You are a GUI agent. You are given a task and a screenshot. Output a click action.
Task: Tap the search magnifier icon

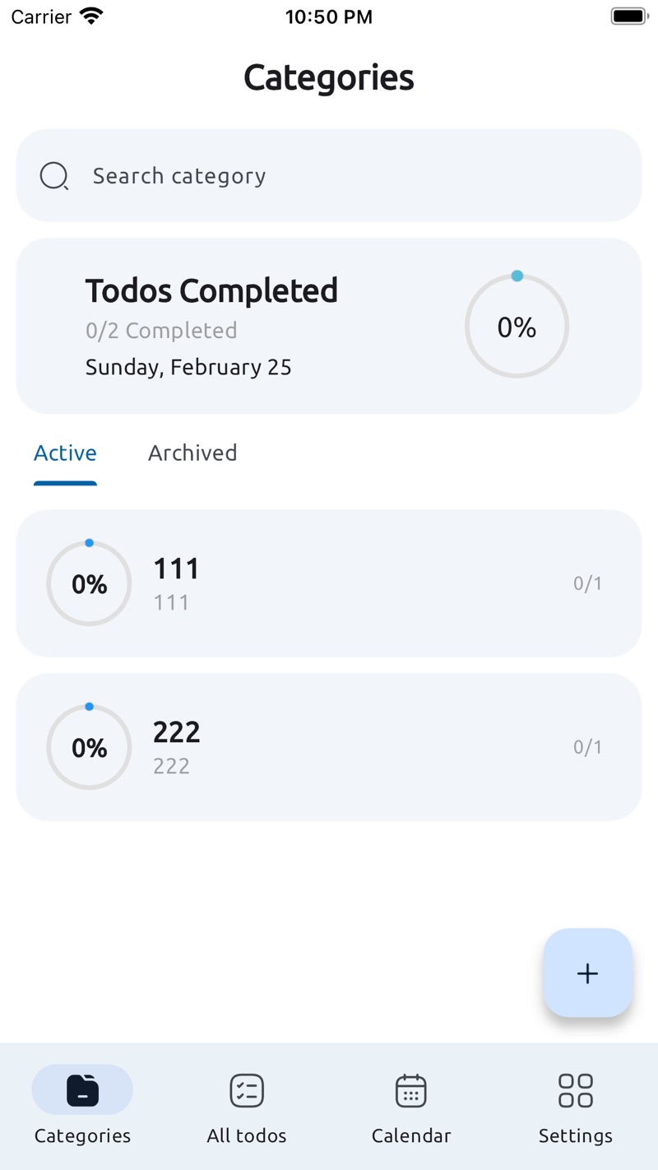(54, 176)
